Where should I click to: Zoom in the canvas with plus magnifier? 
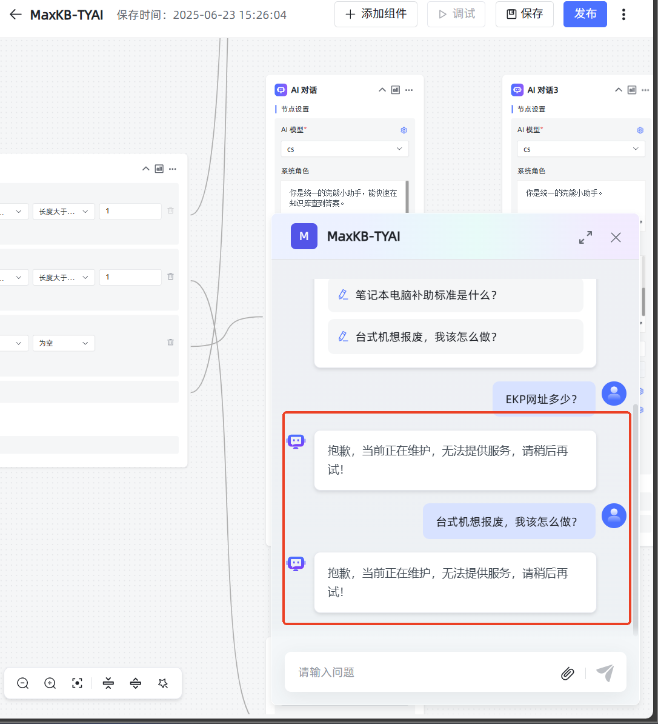tap(50, 683)
